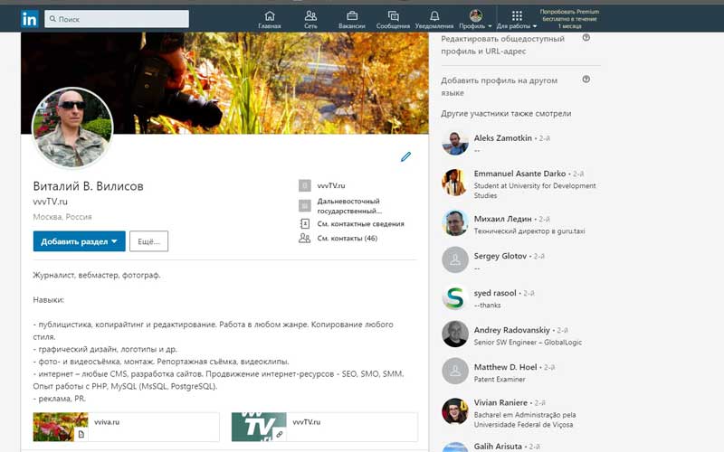Open См. контакты (46) link

[348, 238]
